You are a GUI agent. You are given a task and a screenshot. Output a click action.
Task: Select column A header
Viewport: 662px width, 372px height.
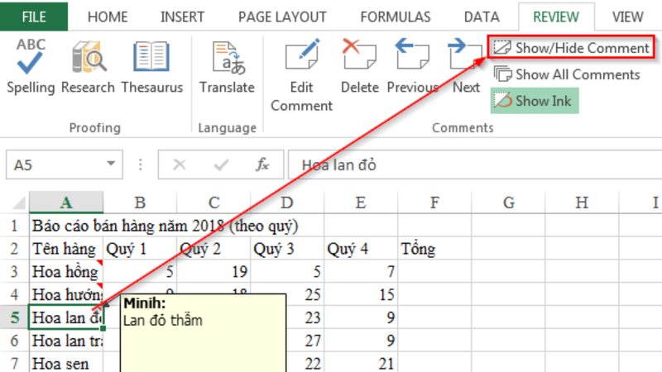(x=66, y=203)
